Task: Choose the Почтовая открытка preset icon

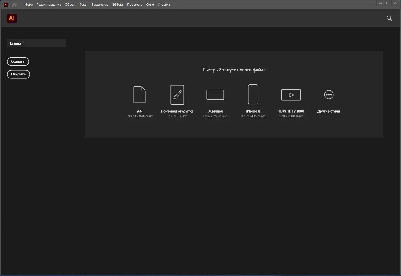Action: (x=177, y=95)
